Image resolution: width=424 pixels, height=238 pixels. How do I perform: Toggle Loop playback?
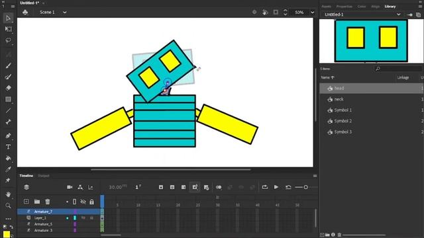point(265,187)
